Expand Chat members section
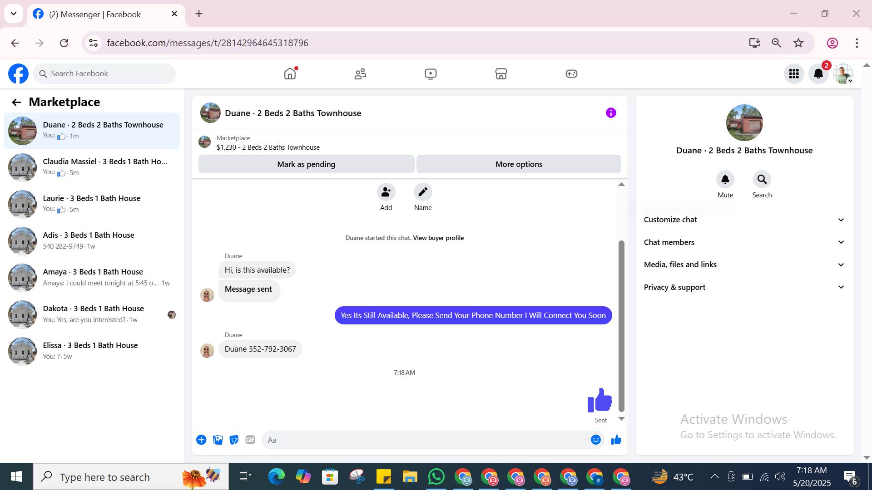 pyautogui.click(x=744, y=242)
